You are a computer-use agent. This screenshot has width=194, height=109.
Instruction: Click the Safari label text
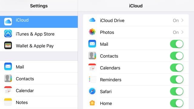click(106, 92)
